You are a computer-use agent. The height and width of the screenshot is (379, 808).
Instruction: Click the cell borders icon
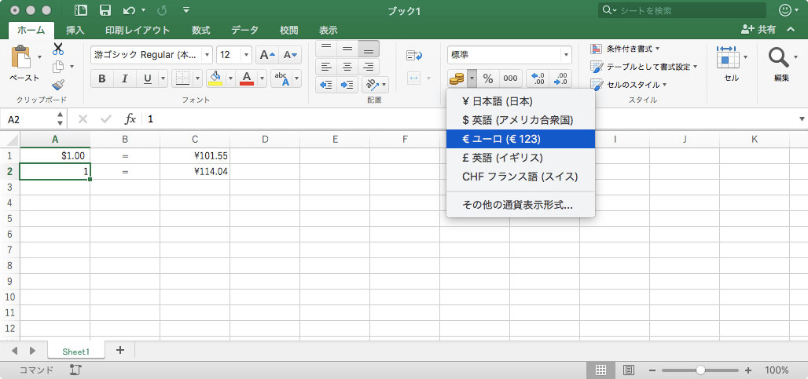coord(182,78)
